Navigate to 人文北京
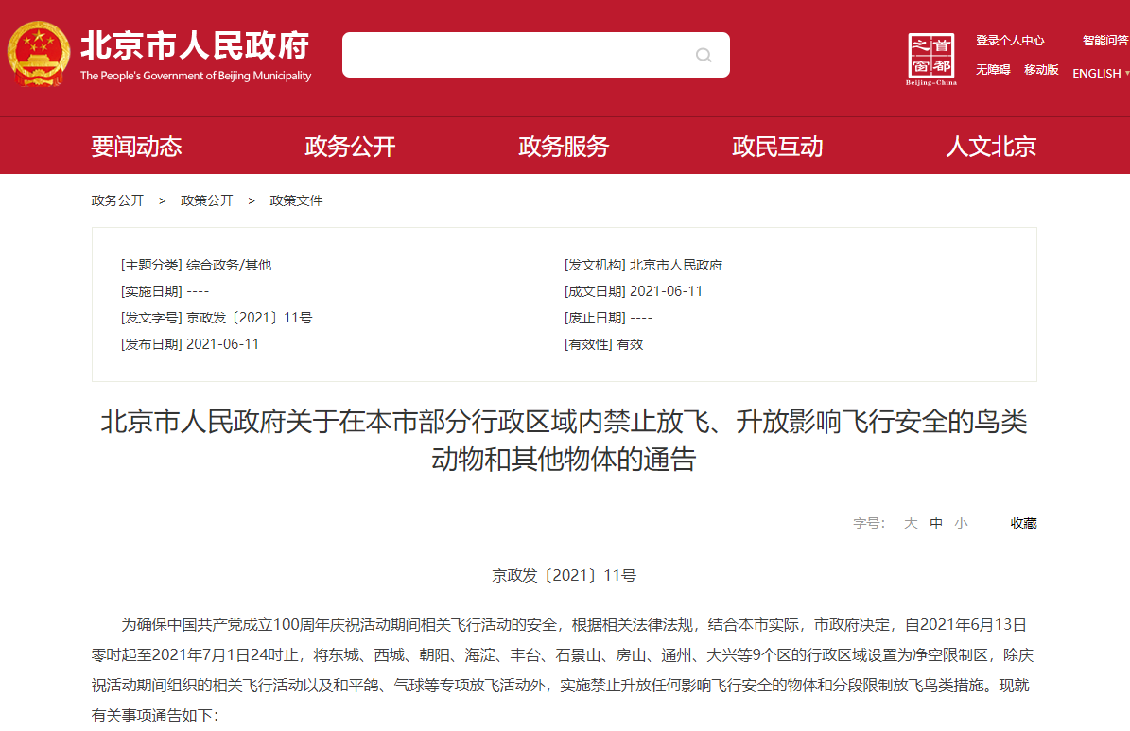The width and height of the screenshot is (1130, 731). point(991,147)
